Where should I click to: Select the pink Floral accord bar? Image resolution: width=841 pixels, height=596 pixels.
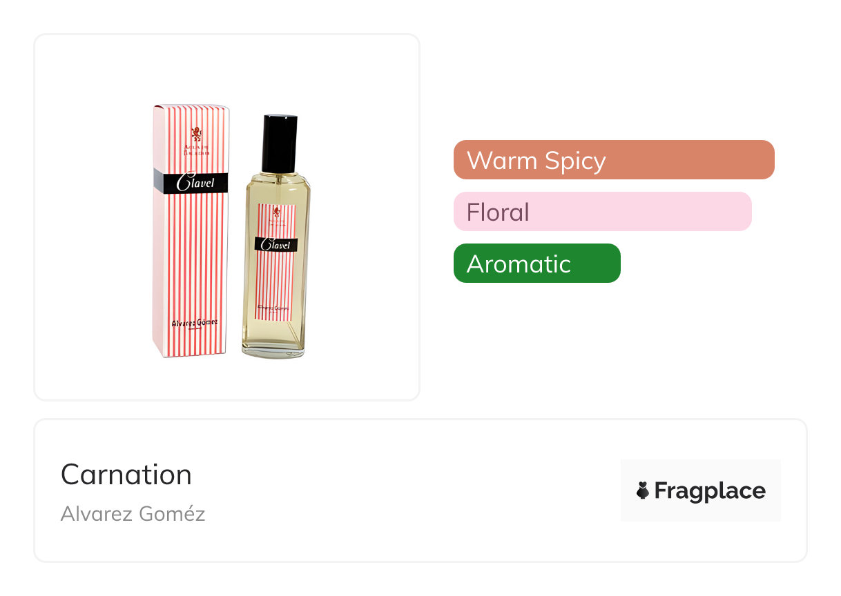tap(601, 212)
